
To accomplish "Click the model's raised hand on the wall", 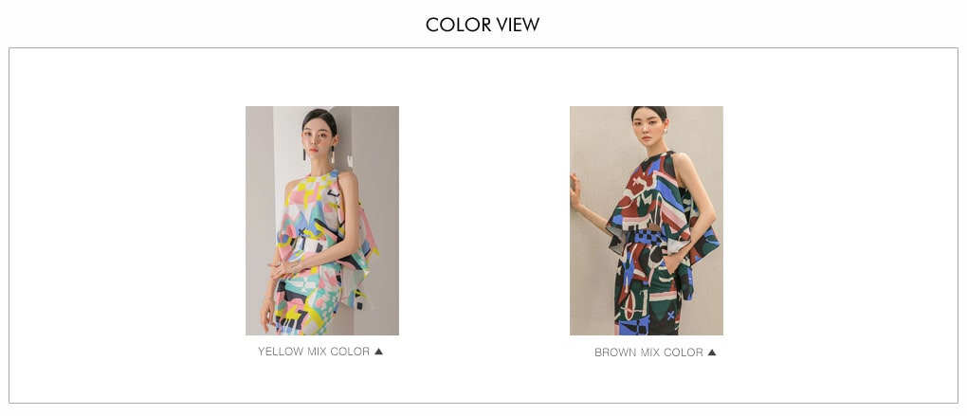I will (x=575, y=190).
